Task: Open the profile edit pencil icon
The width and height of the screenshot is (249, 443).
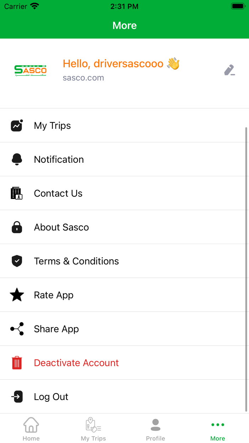Action: pyautogui.click(x=229, y=70)
